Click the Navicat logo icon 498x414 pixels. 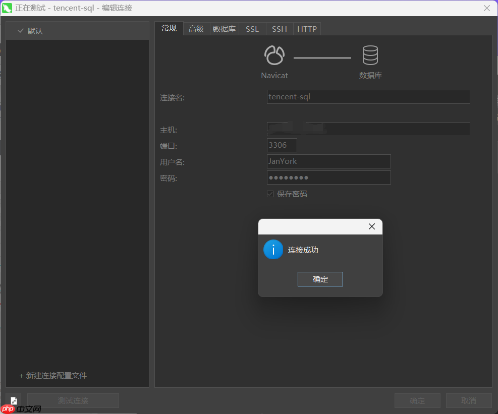274,55
